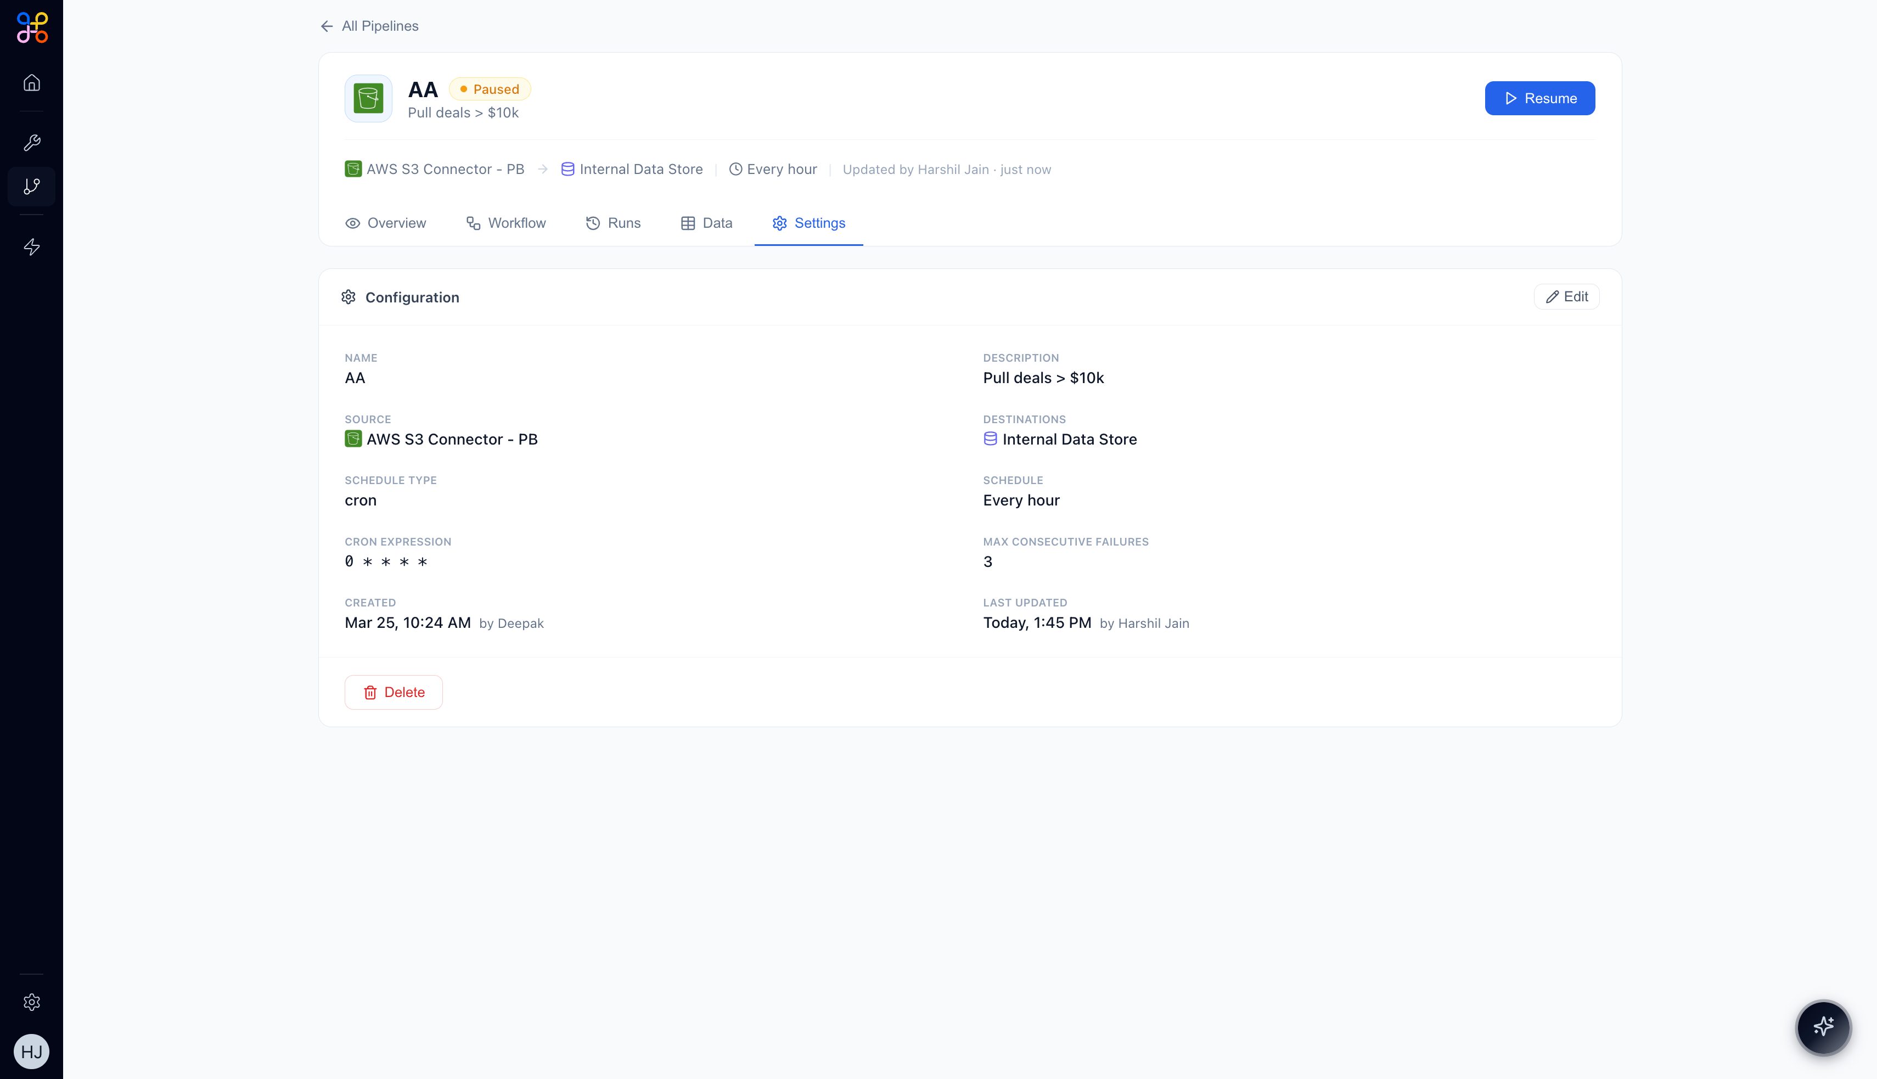Click the SCHEDULE TYPE value cron

tap(361, 500)
